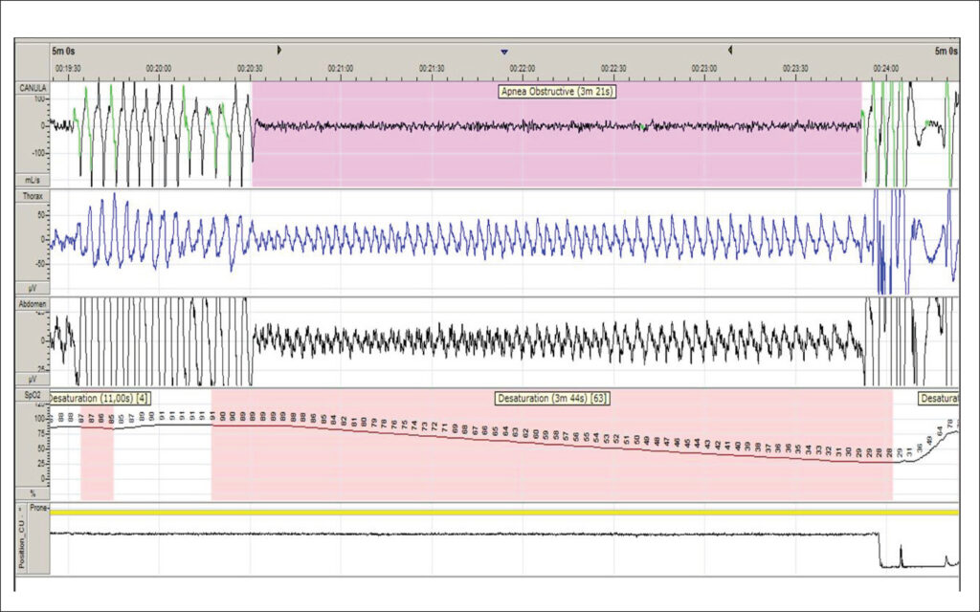Click the right 5m 0s window label
This screenshot has height=612, width=980.
coord(947,52)
